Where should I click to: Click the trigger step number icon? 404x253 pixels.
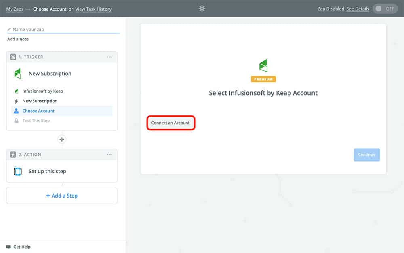(x=13, y=57)
